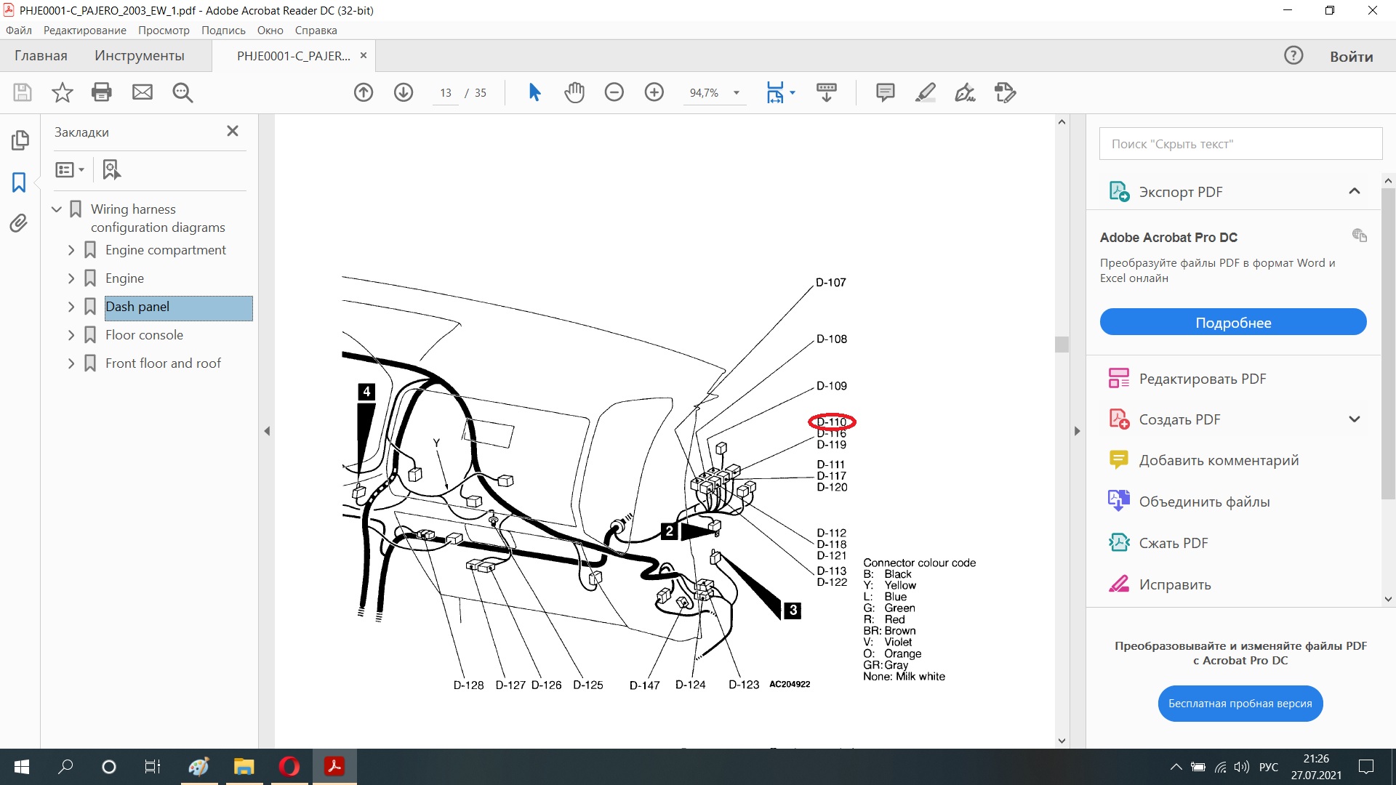Image resolution: width=1396 pixels, height=785 pixels.
Task: Open the zoom percentage dropdown
Action: pos(737,93)
